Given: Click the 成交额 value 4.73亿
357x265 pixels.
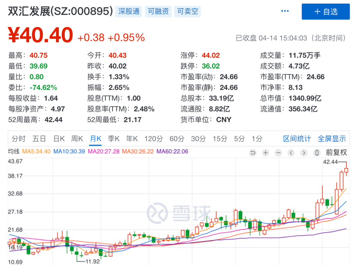Looking at the screenshot, I should click(x=299, y=66).
